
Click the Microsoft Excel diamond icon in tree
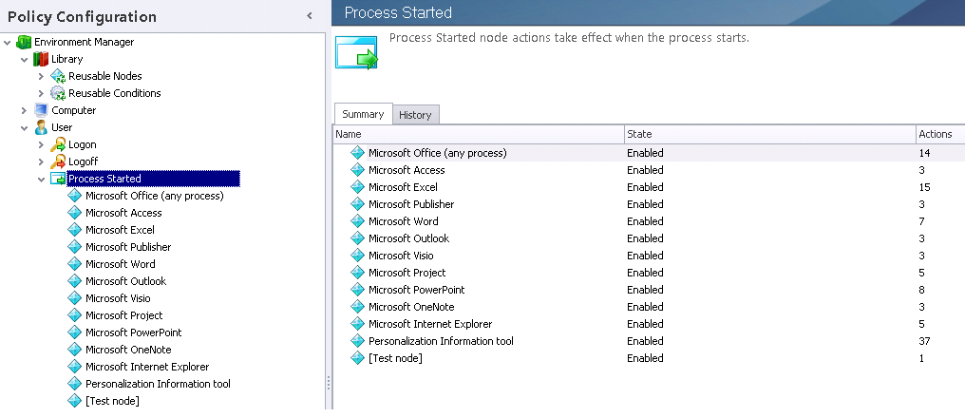74,230
